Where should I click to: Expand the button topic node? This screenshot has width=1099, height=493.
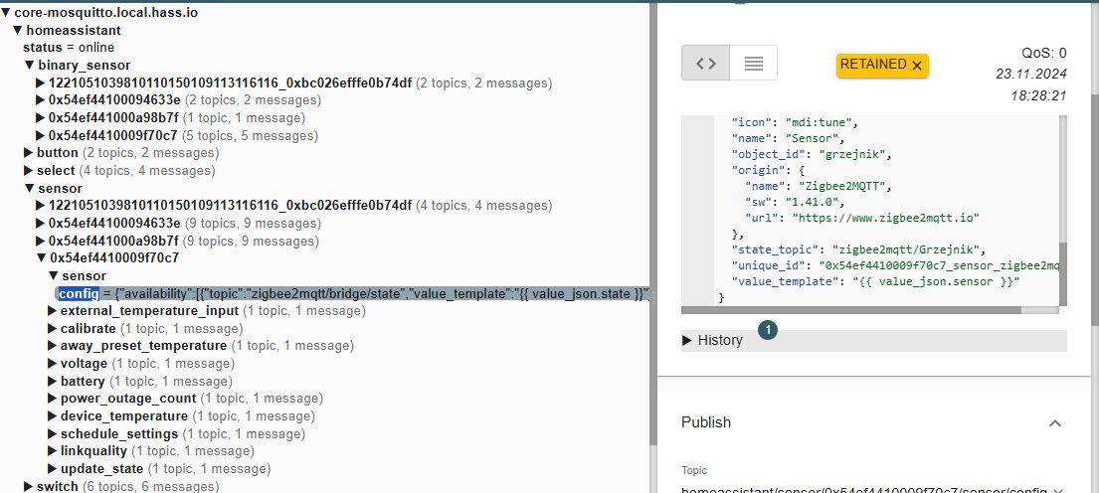point(29,153)
